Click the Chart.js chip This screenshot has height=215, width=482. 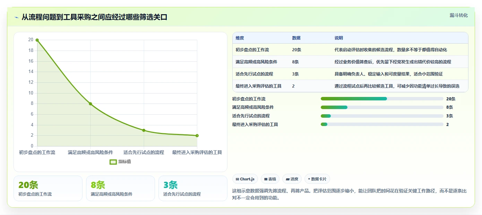[245, 179]
